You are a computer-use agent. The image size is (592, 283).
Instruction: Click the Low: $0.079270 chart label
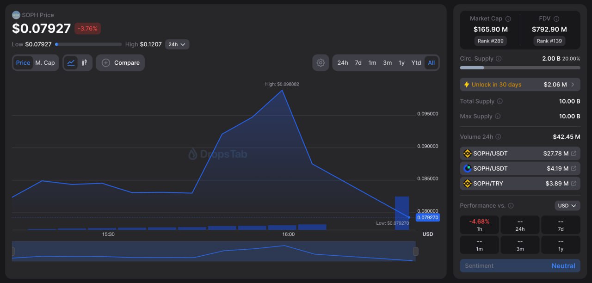click(392, 223)
